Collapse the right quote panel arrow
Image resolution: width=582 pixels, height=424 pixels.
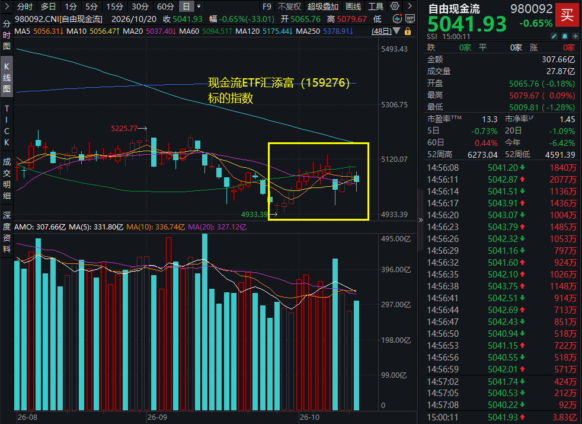pos(421,220)
